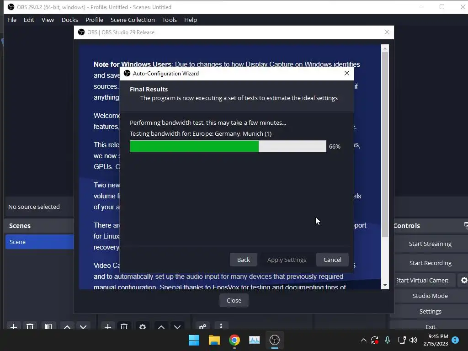Click the release notes scrollbar thumb
468x351 pixels.
point(385,145)
